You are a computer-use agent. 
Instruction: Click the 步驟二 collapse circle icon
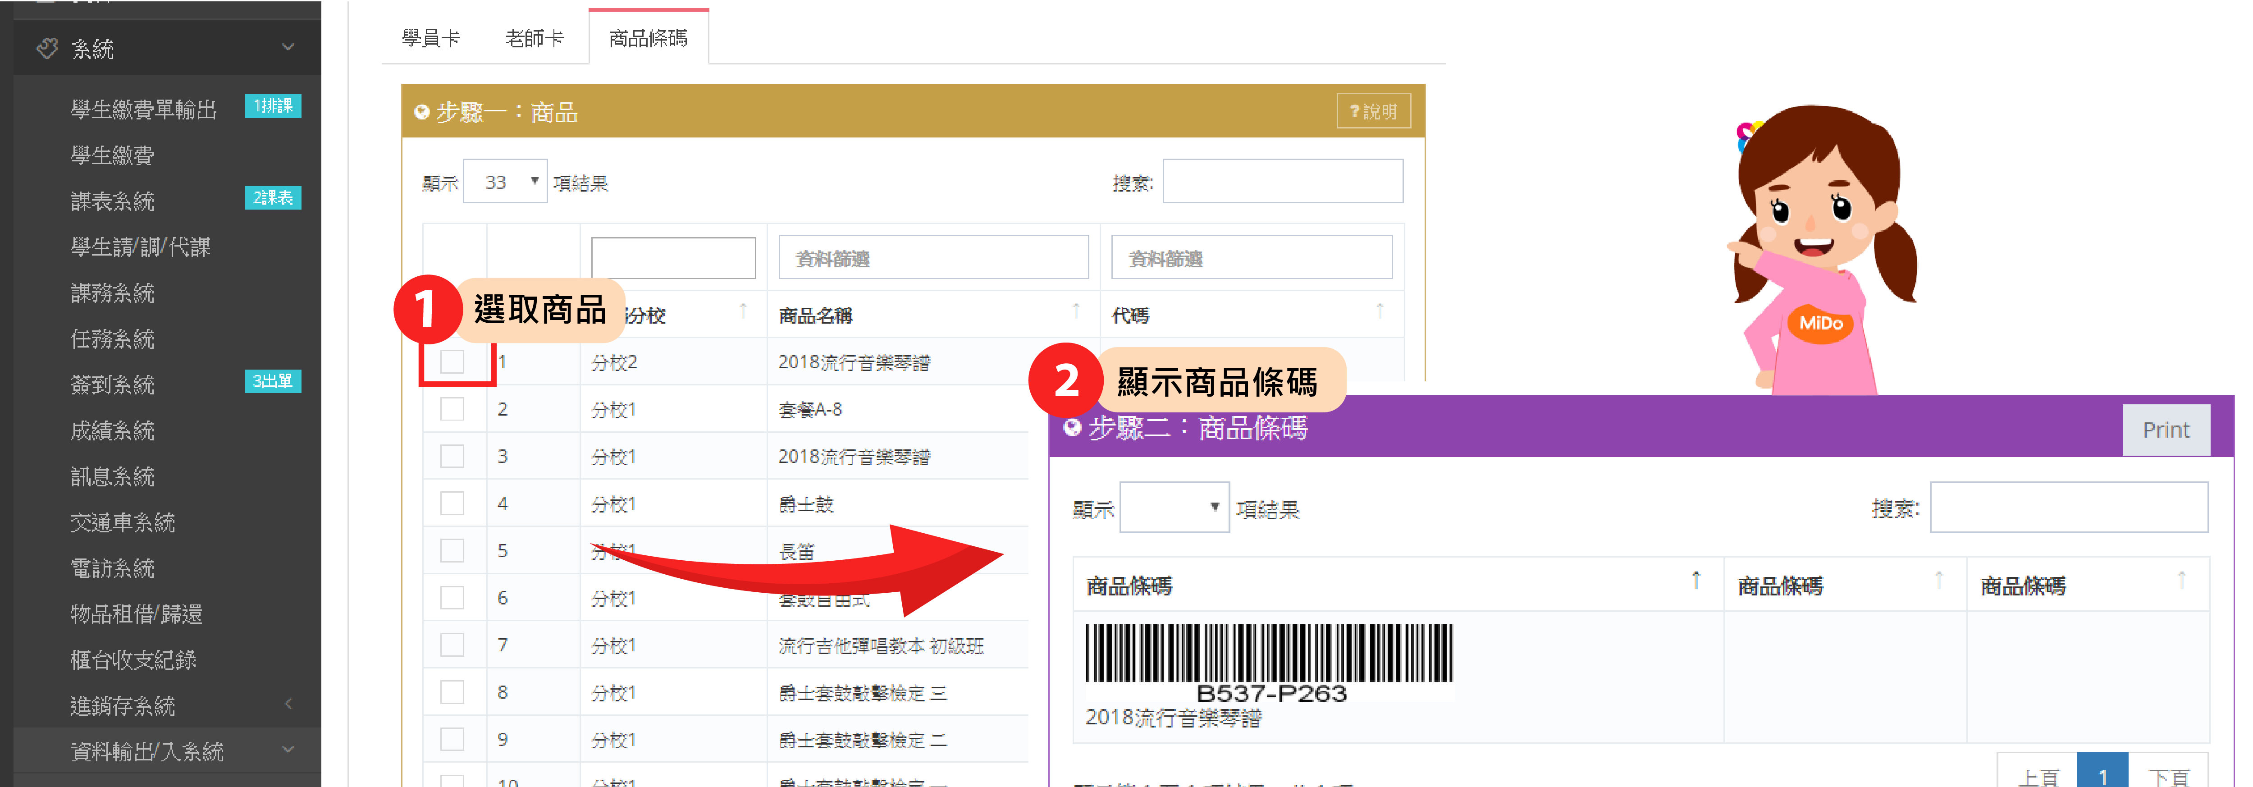(x=1072, y=428)
